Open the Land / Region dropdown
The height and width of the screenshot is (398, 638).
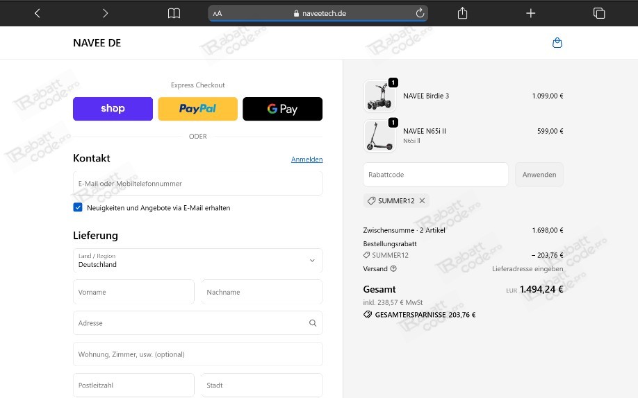(198, 260)
